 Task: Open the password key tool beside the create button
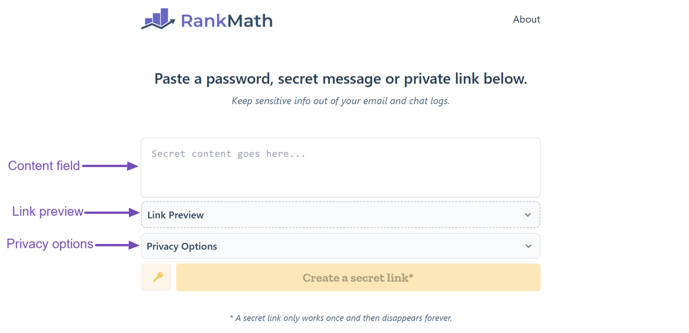(156, 277)
